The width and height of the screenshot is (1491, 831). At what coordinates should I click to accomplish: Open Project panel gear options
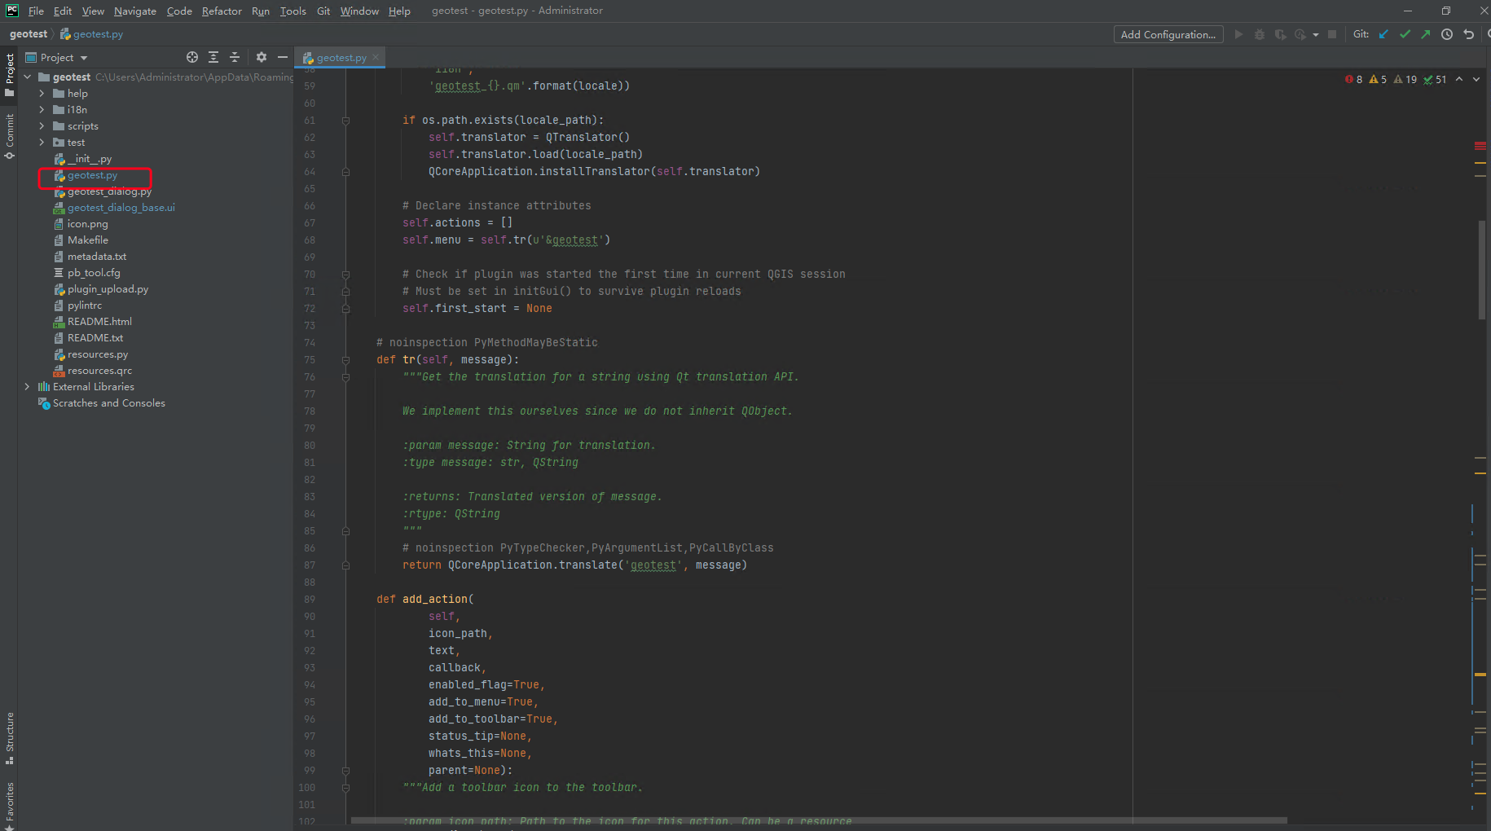tap(262, 57)
